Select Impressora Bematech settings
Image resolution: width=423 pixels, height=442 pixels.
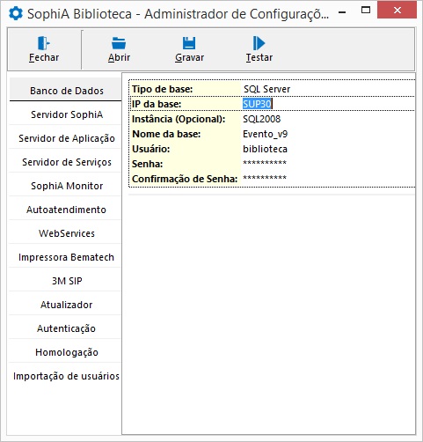[x=66, y=257]
